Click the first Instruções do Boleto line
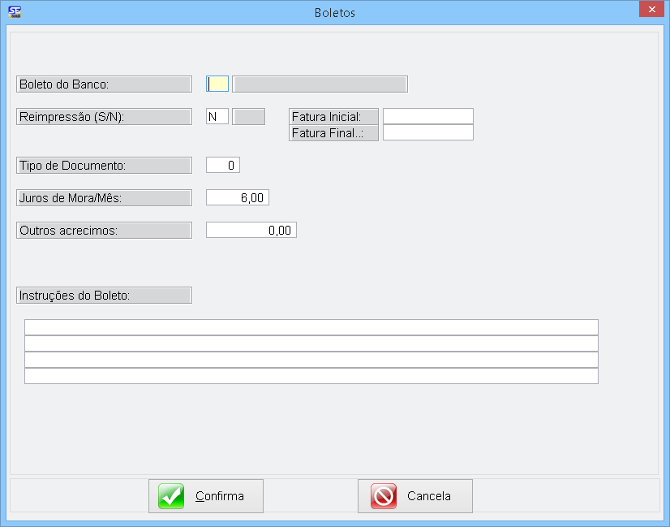Image resolution: width=670 pixels, height=527 pixels. tap(311, 327)
